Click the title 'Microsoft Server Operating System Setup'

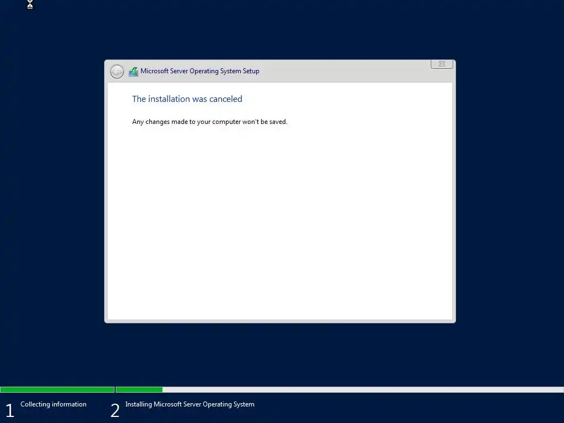[x=199, y=71]
